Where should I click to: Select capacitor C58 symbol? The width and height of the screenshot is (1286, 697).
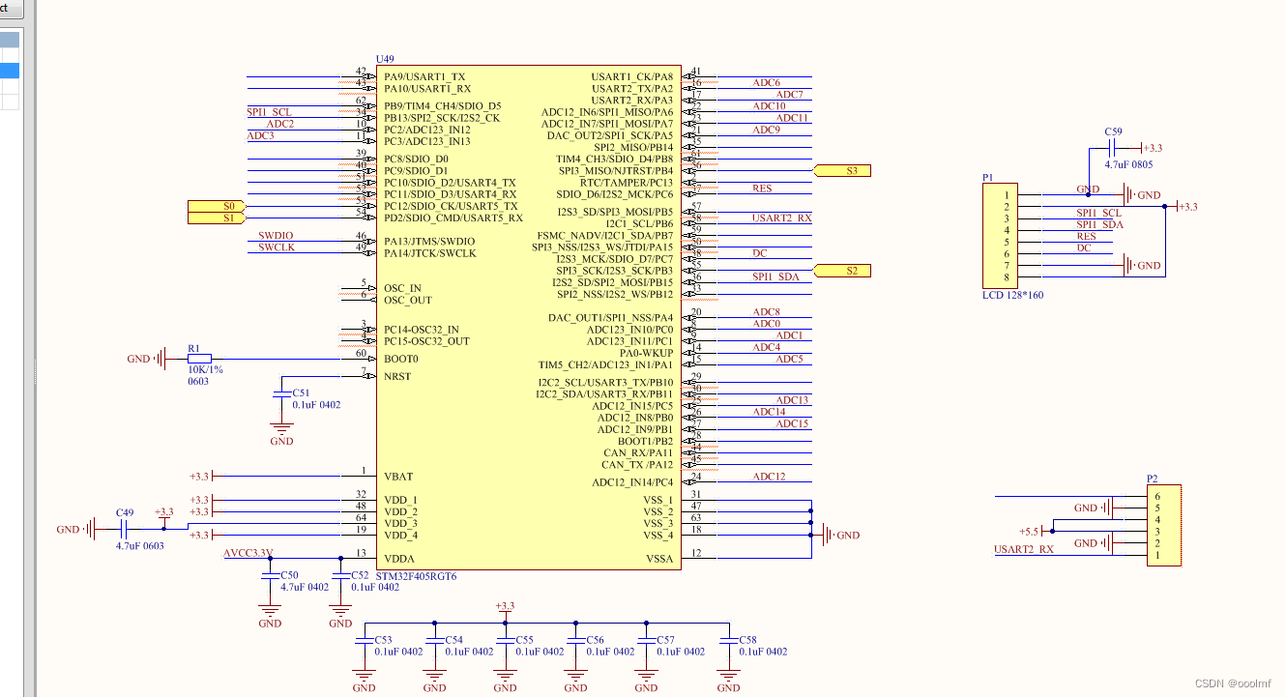(728, 640)
